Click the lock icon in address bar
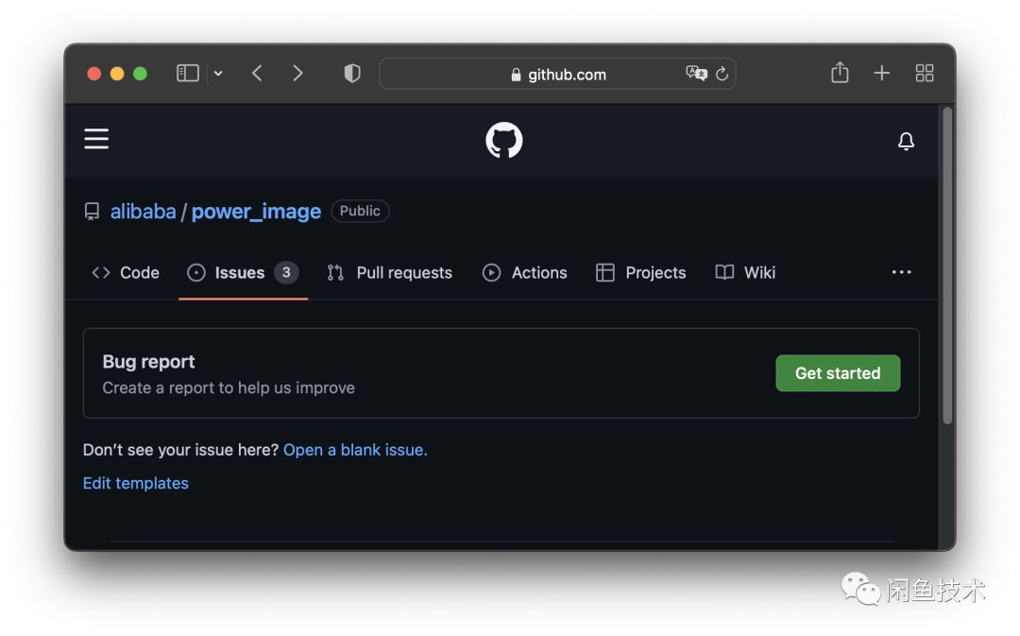 [x=516, y=75]
